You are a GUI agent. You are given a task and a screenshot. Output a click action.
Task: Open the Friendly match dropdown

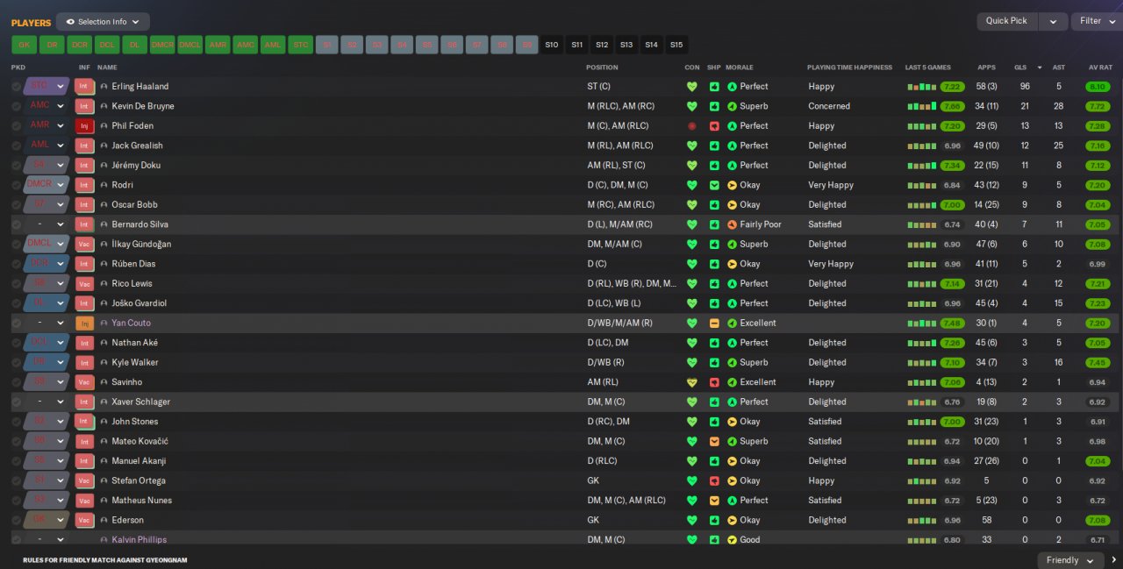click(x=1070, y=560)
